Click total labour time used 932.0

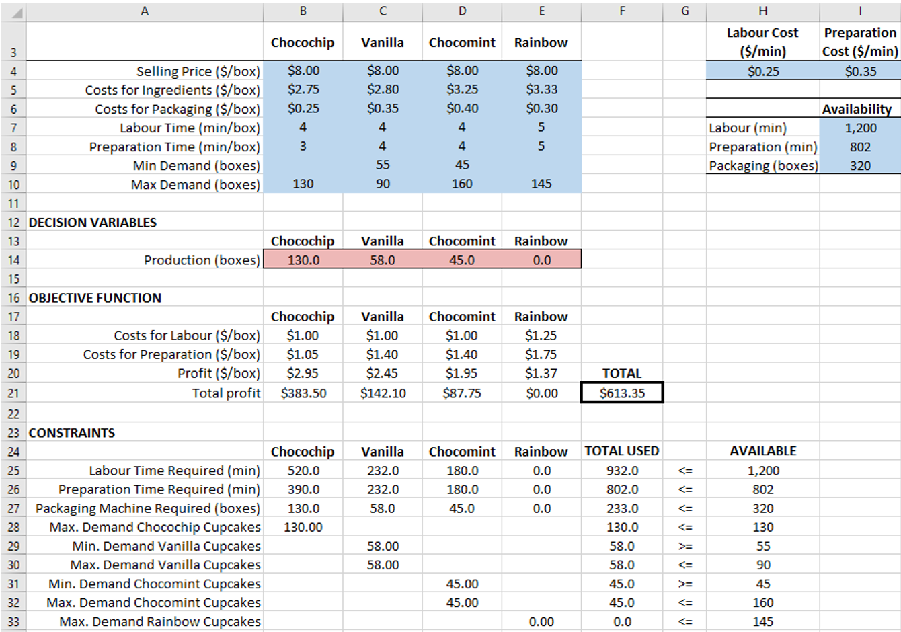622,471
